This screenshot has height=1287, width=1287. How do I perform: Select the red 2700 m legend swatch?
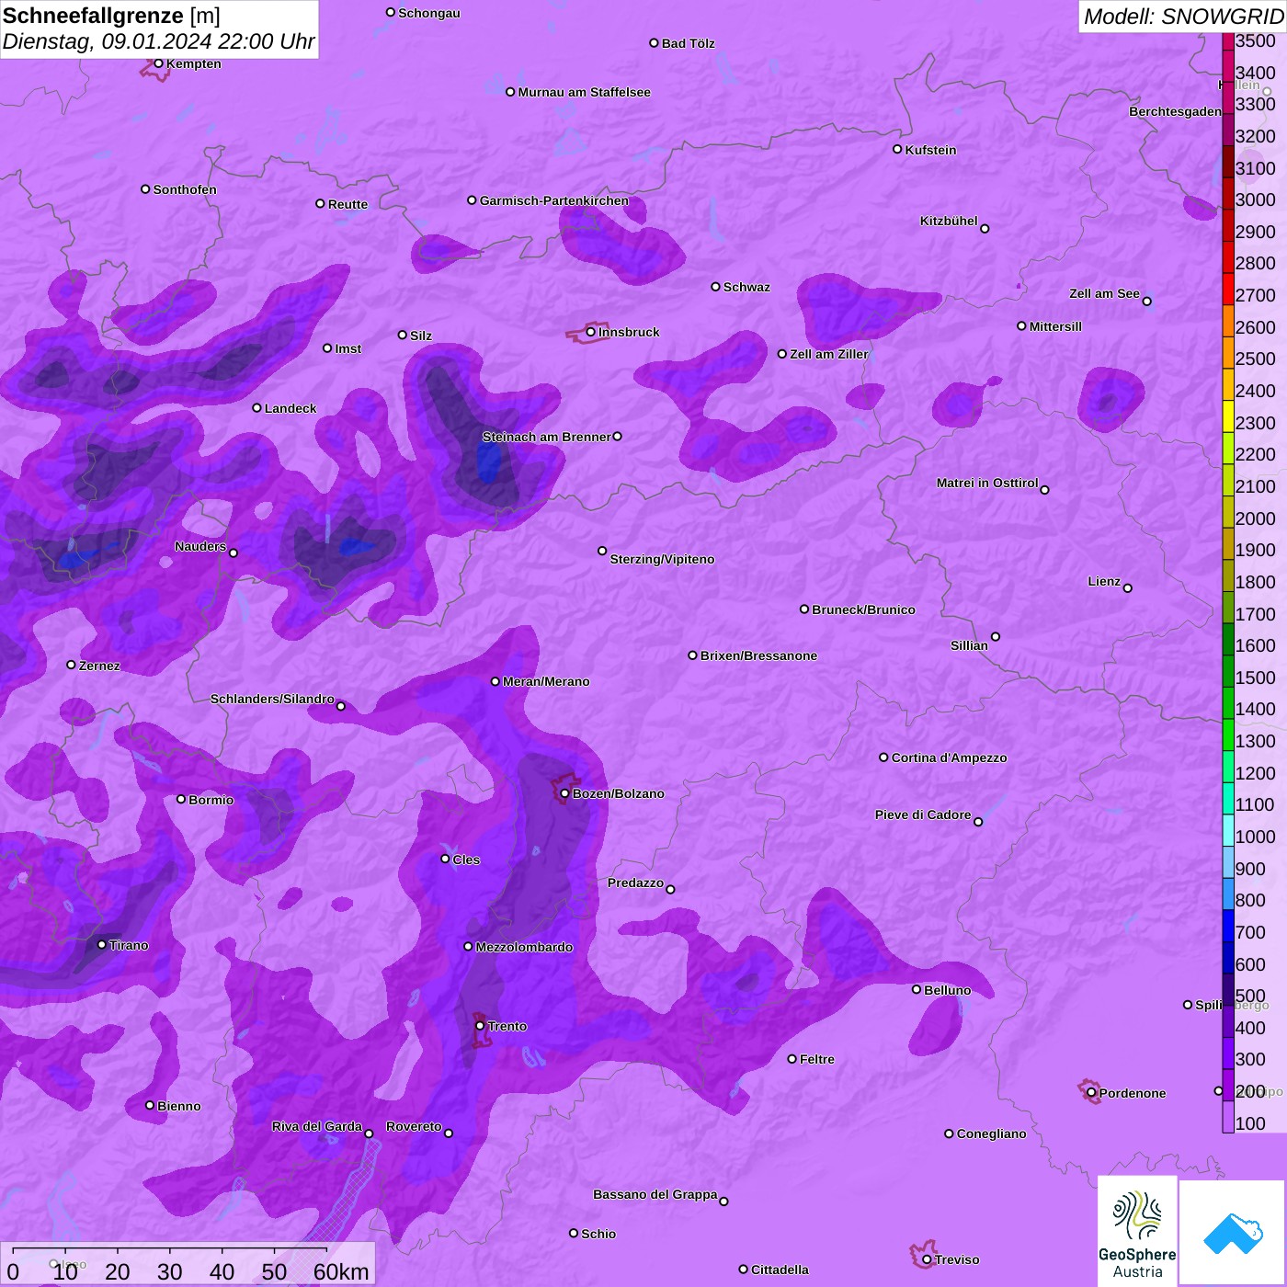1228,288
